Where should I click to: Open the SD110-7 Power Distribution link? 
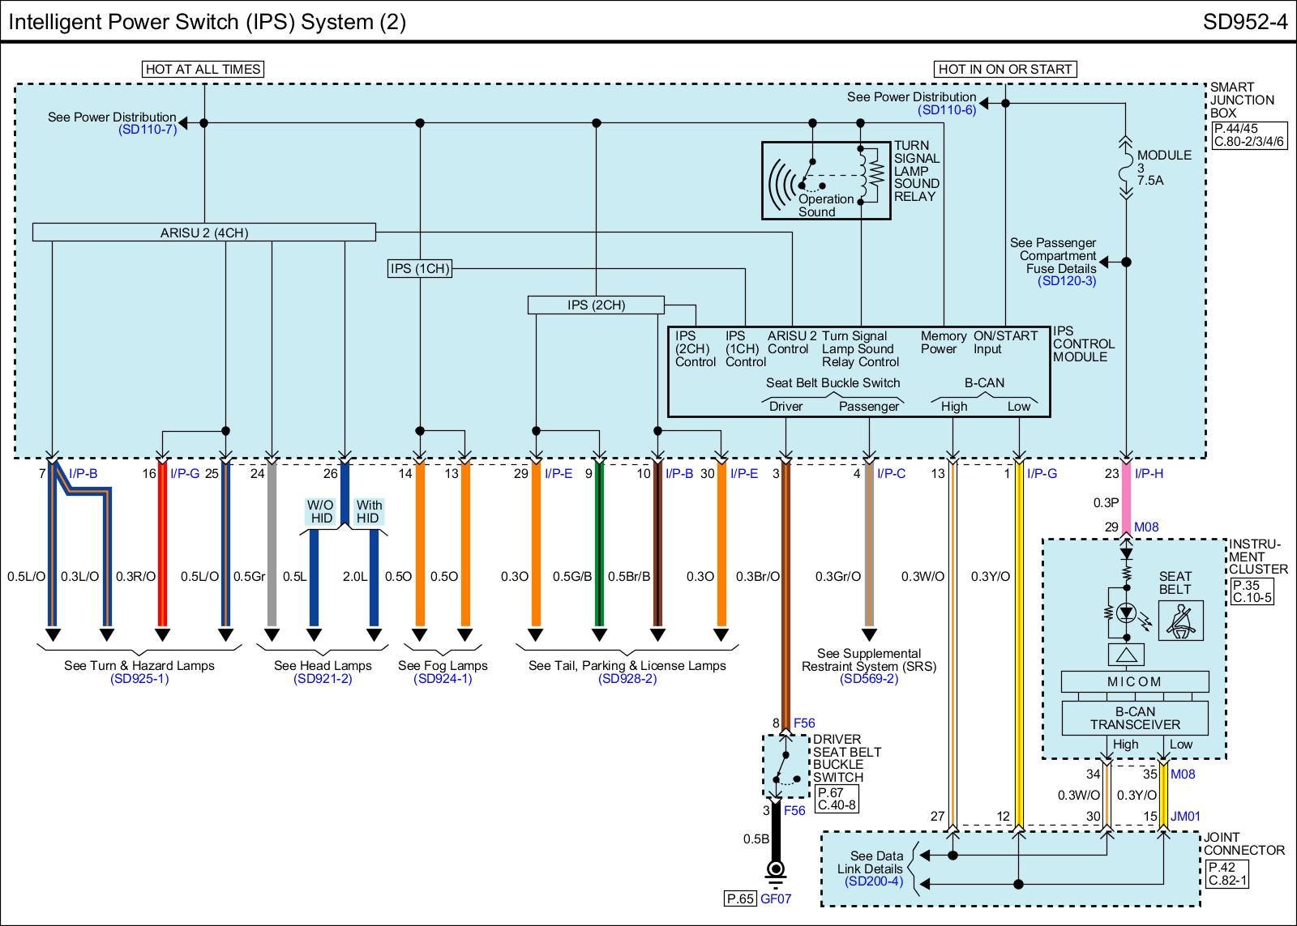[147, 130]
